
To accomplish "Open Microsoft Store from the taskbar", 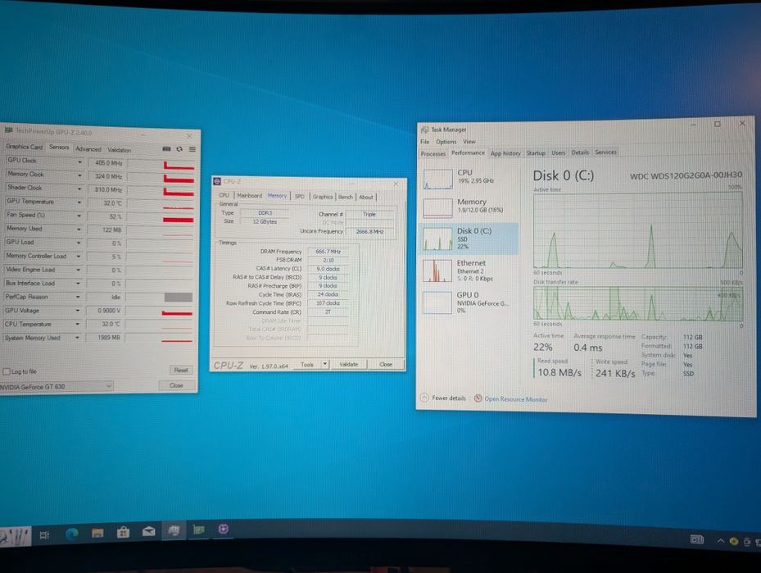I will coord(123,532).
